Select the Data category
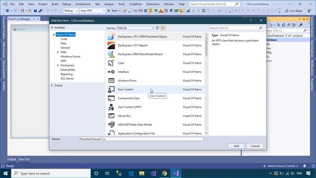This screenshot has height=178, width=316. (x=63, y=43)
